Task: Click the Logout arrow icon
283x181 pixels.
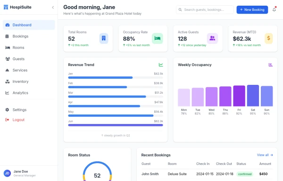Action: (7, 120)
